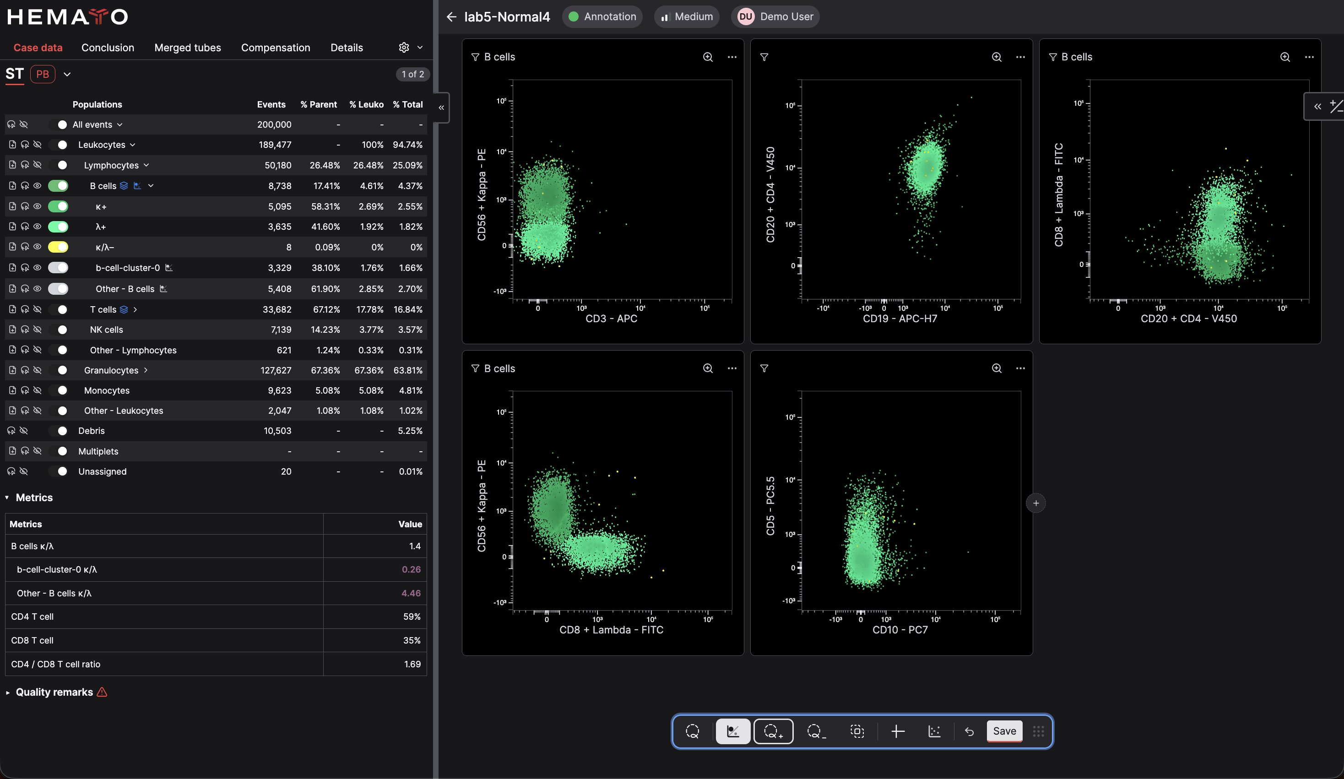Open the Details tab
The width and height of the screenshot is (1344, 779).
click(x=347, y=48)
